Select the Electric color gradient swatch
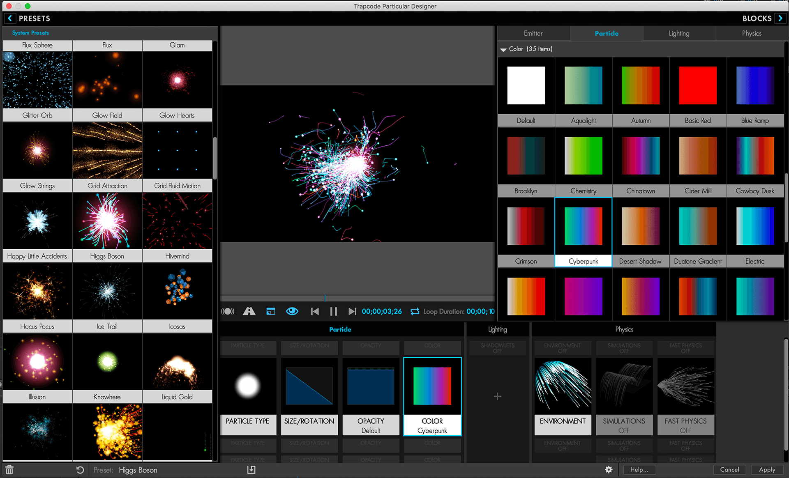 coord(755,226)
